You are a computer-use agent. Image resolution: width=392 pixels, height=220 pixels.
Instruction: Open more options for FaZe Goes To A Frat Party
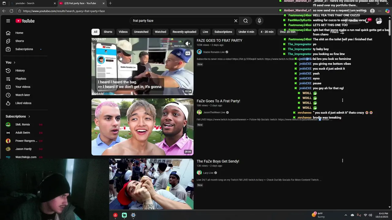click(x=342, y=100)
